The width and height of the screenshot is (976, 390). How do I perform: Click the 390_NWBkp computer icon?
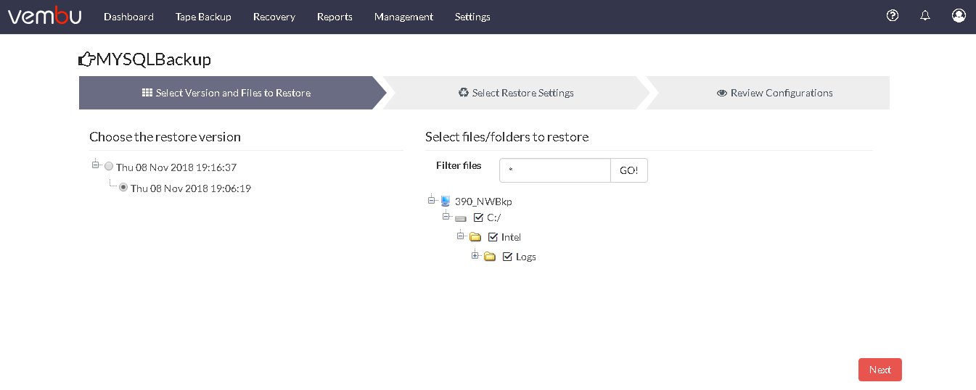[x=446, y=201]
